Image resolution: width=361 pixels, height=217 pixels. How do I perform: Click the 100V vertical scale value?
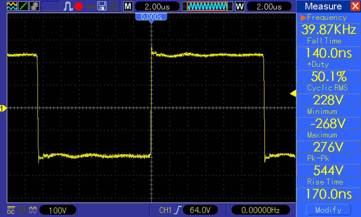pos(58,210)
